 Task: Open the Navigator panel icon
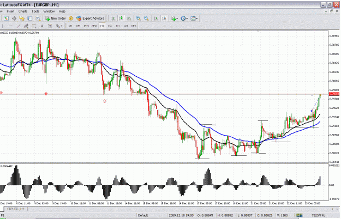pyautogui.click(x=22, y=19)
